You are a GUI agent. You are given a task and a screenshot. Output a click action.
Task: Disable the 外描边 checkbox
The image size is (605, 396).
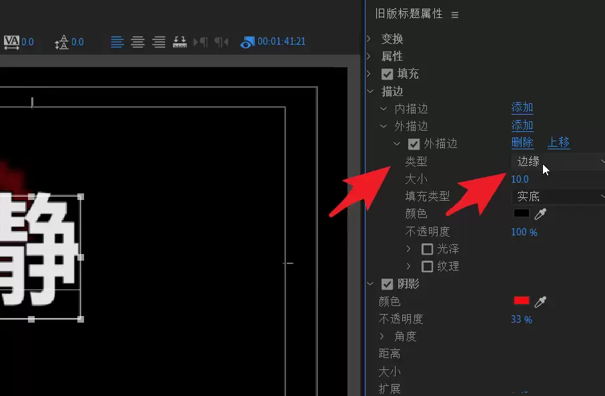414,144
